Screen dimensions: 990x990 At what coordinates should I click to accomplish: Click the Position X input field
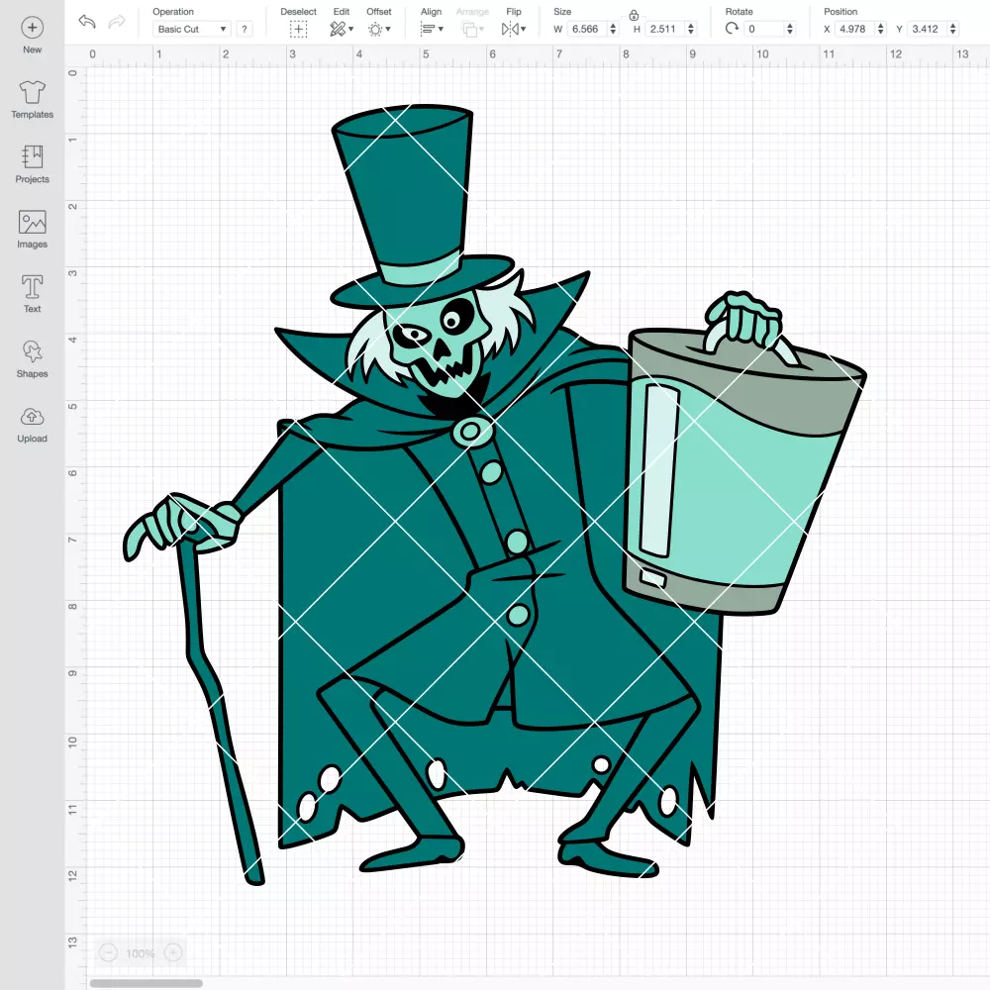855,29
